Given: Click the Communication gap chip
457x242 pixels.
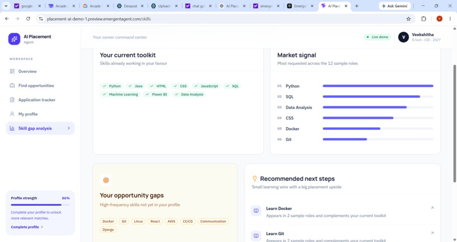Looking at the screenshot, I should click(213, 222).
